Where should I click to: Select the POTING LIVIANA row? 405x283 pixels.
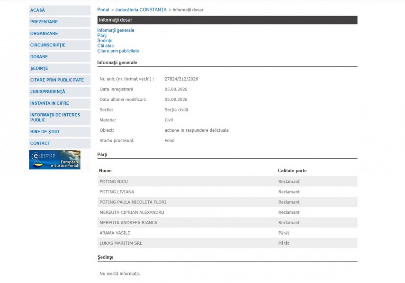(227, 192)
